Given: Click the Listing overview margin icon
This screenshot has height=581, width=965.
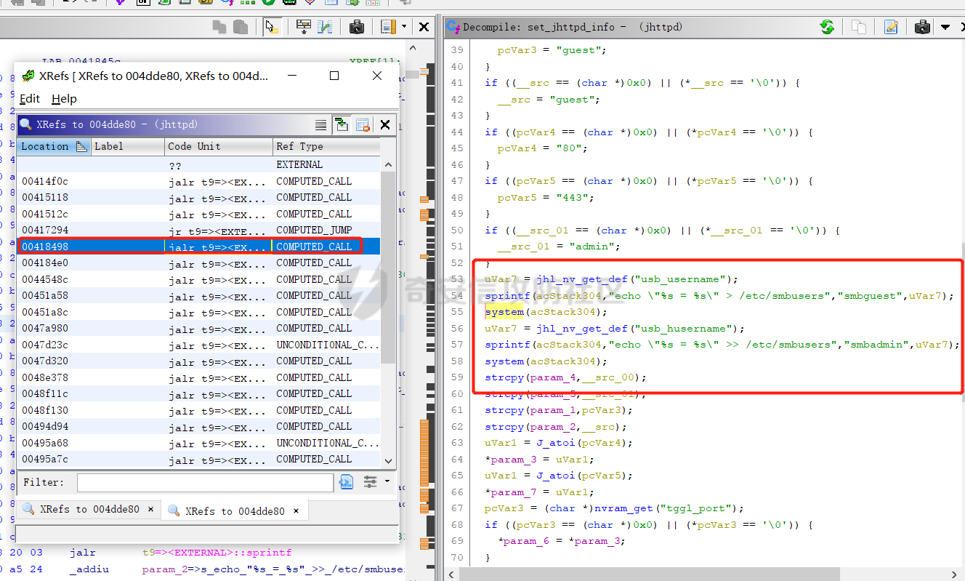Looking at the screenshot, I should pos(388,27).
